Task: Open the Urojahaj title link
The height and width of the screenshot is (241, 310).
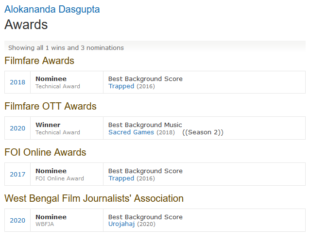Action: [121, 224]
